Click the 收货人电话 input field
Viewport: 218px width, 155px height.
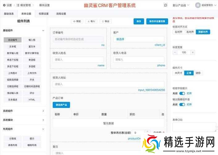(x=139, y=60)
